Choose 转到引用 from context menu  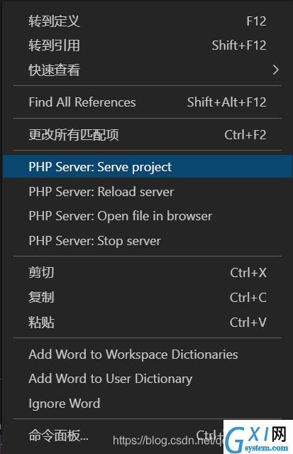coord(148,45)
